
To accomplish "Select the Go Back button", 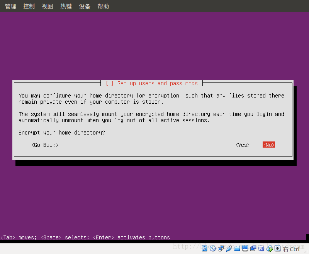I will click(44, 145).
